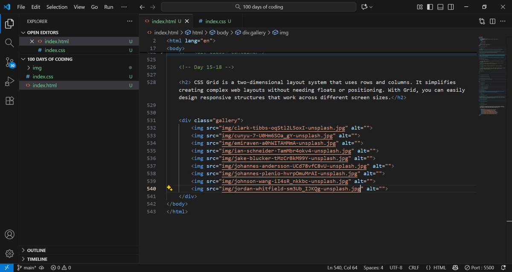Click the sparkle code action on line 540
This screenshot has height=272, width=512.
coord(169,188)
